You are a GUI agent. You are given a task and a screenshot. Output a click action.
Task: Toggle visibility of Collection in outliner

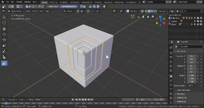click(x=192, y=18)
